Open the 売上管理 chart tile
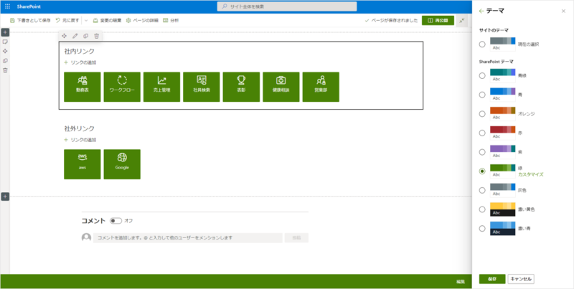Image resolution: width=574 pixels, height=289 pixels. pos(161,85)
